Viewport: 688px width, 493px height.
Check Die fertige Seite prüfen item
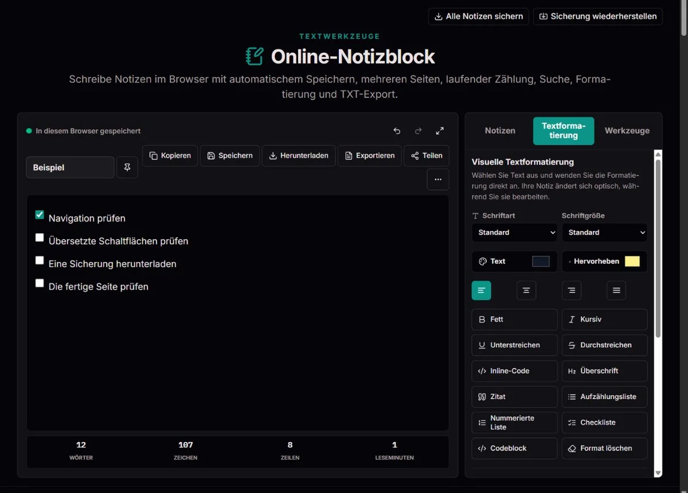pos(40,283)
